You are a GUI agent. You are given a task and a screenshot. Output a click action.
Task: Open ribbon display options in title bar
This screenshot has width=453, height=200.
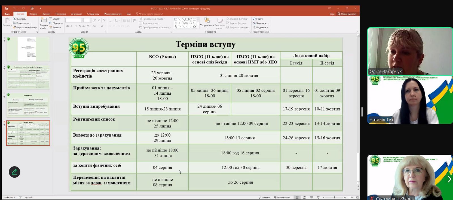pos(330,8)
